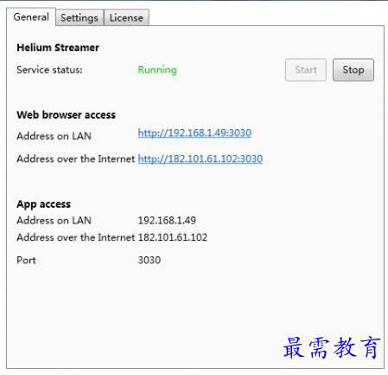
Task: Select the Helium Streamer heading
Action: point(58,48)
